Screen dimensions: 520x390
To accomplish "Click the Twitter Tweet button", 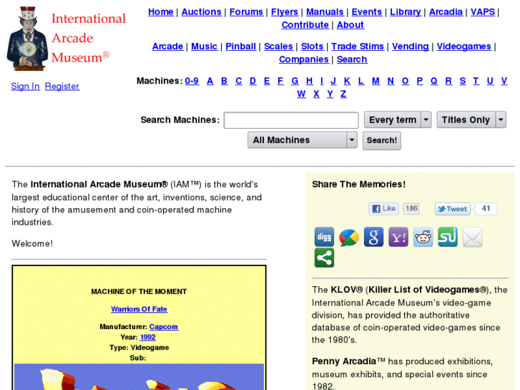I will [452, 209].
